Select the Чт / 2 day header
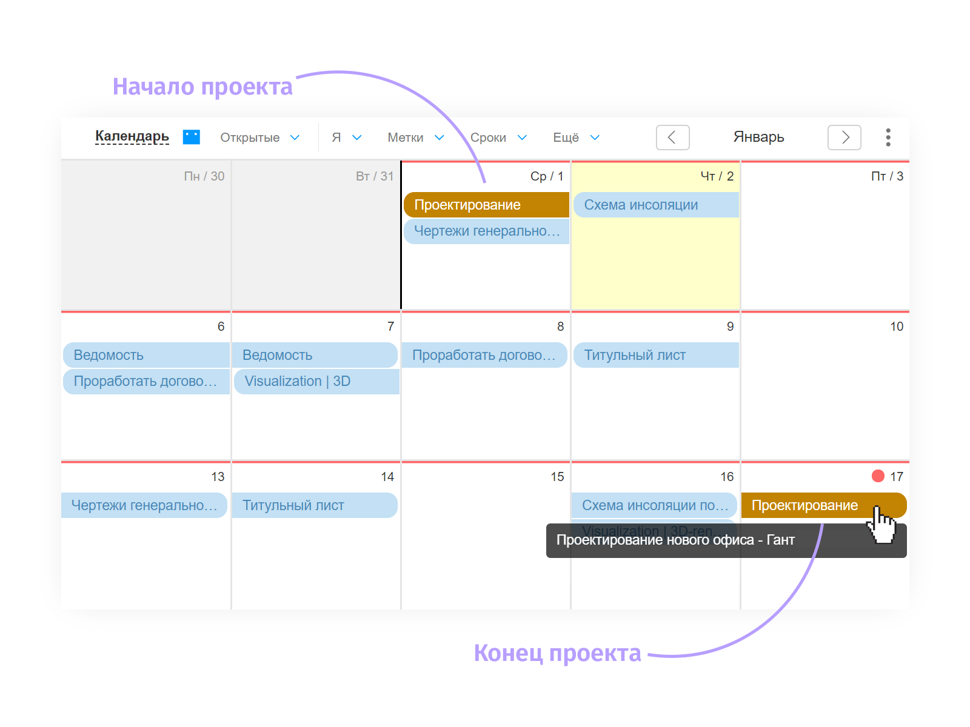The image size is (970, 727). tap(717, 176)
